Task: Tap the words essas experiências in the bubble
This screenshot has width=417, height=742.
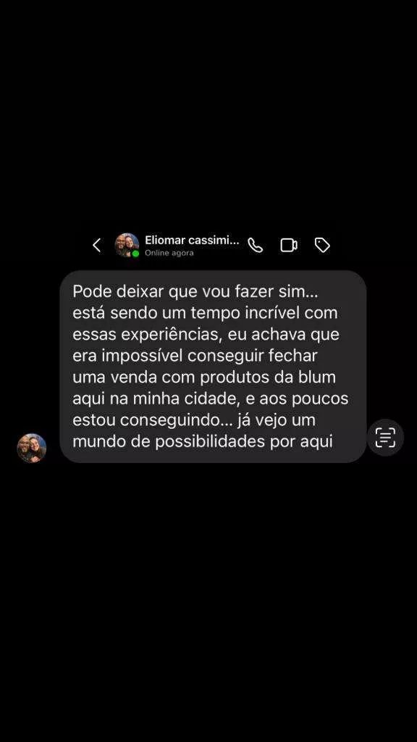Action: pyautogui.click(x=147, y=335)
